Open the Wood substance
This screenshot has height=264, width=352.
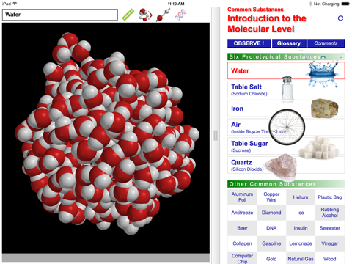point(330,259)
